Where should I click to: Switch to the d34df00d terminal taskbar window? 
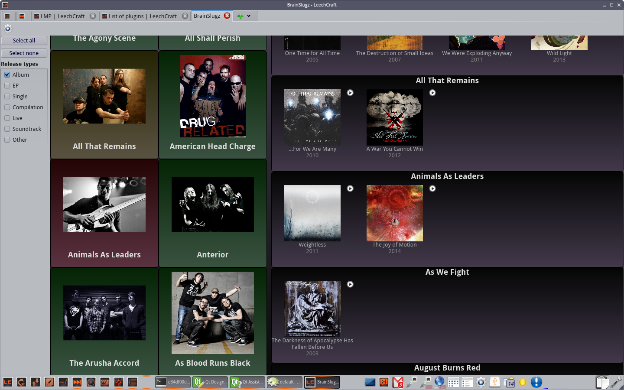[x=173, y=382]
